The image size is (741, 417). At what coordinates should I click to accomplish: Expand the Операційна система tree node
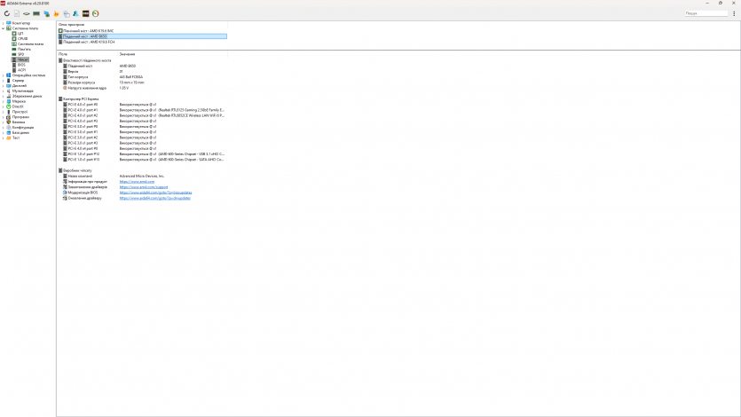(x=3, y=75)
